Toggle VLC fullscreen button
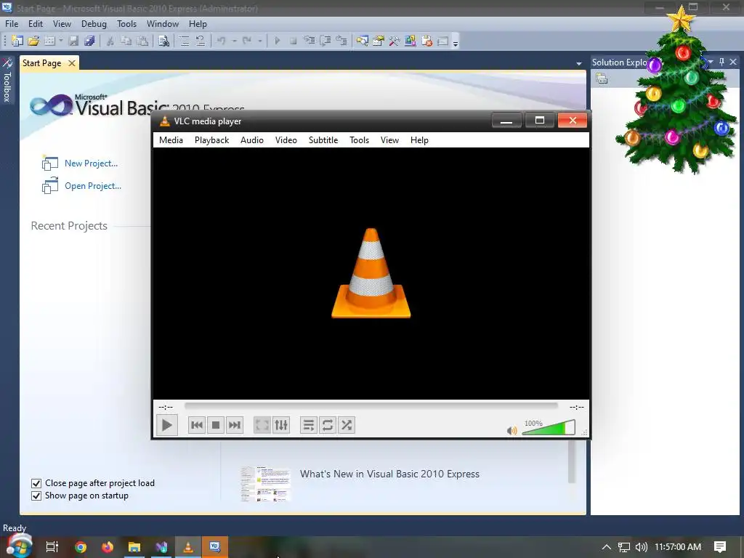This screenshot has height=558, width=744. (262, 424)
